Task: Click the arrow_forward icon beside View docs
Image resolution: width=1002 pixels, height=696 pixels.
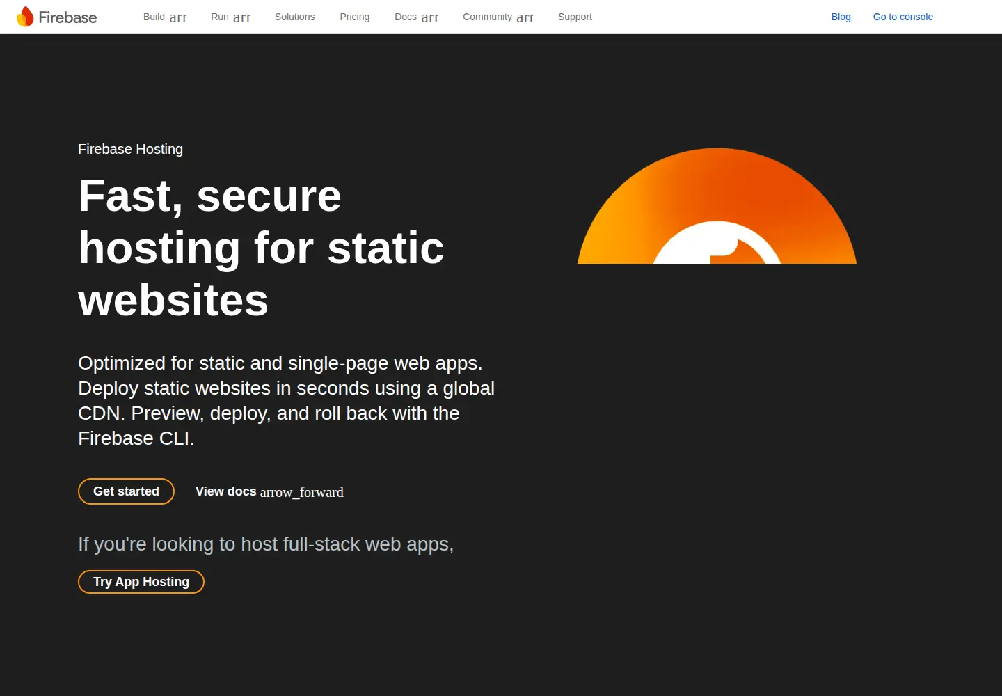Action: [302, 492]
